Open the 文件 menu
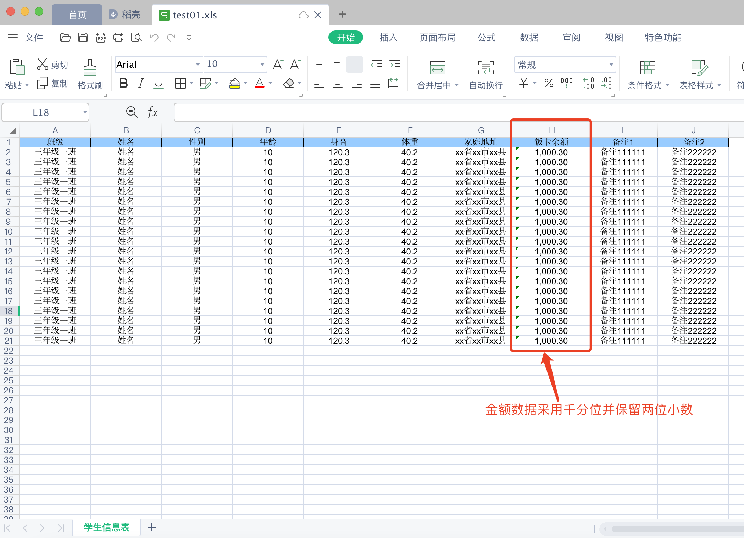Image resolution: width=744 pixels, height=538 pixels. point(34,38)
